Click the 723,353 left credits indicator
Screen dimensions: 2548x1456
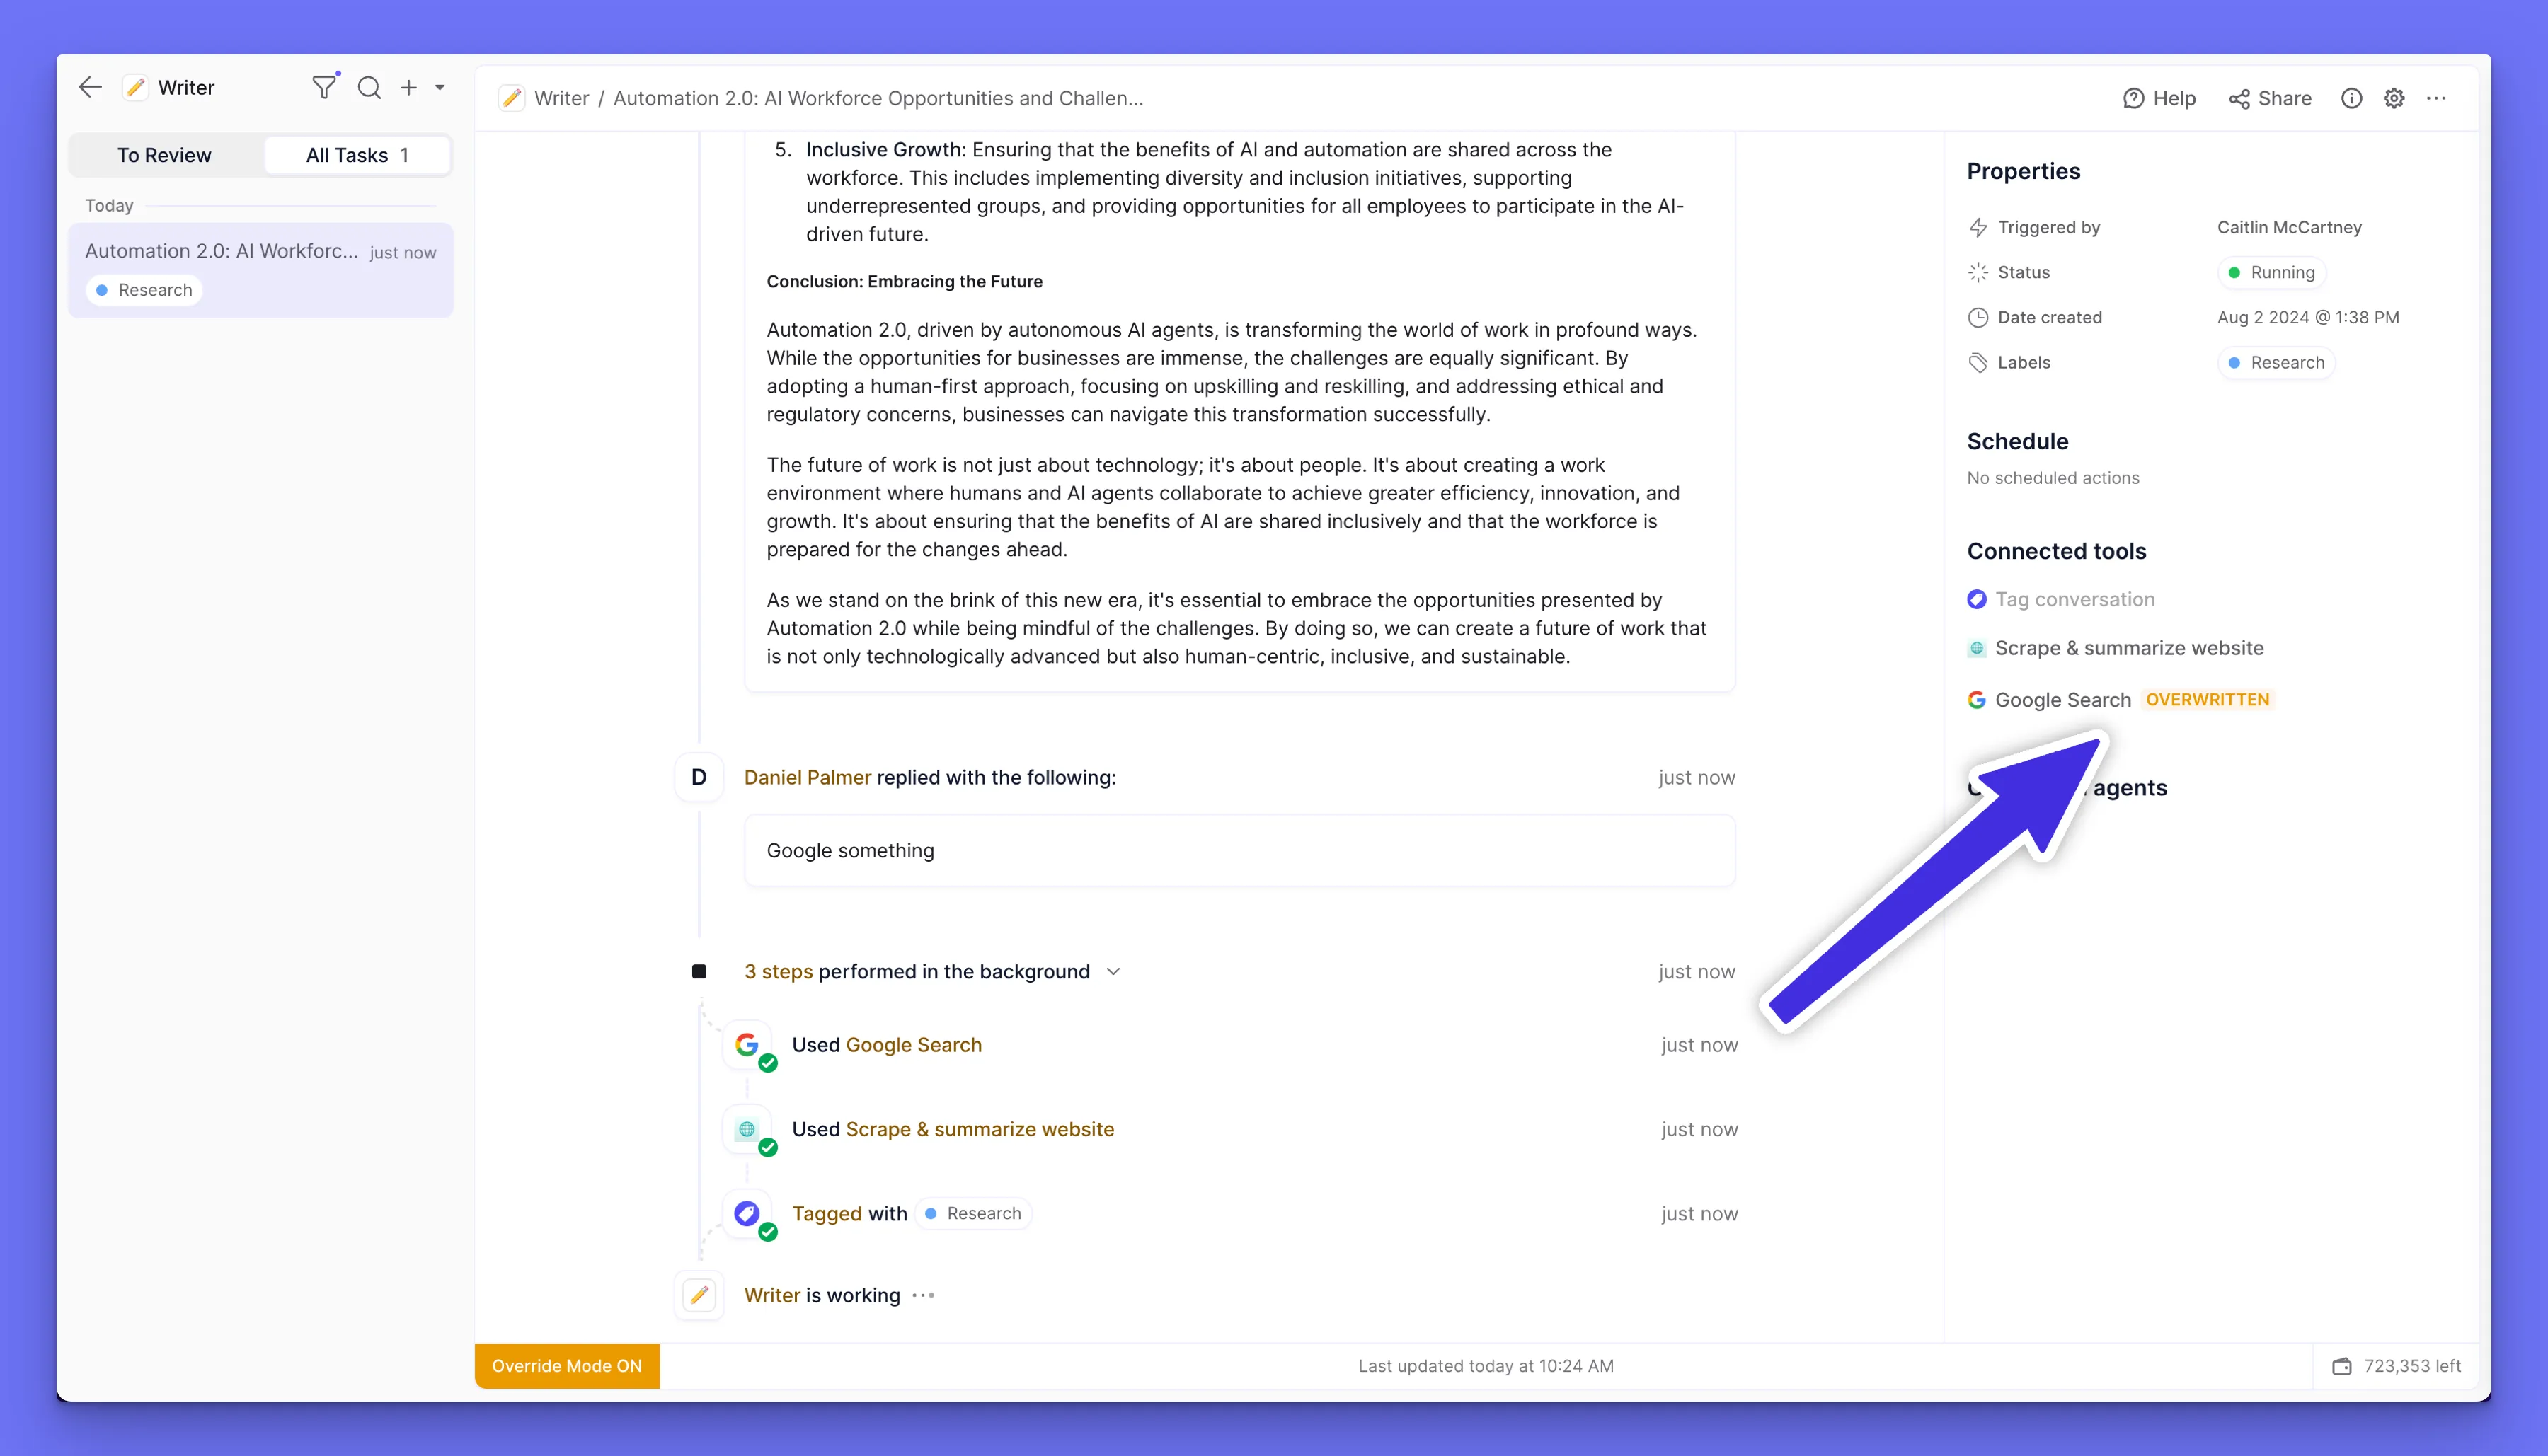(x=2397, y=1365)
